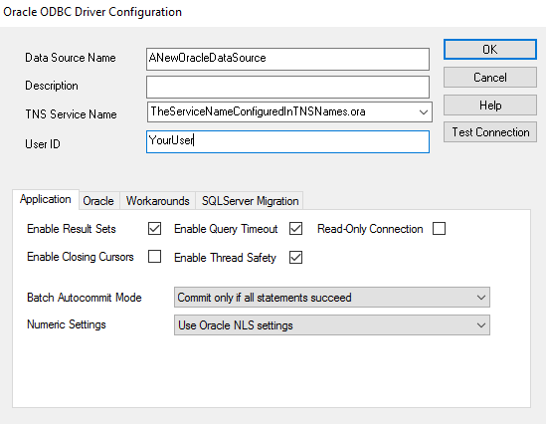
Task: Click the 'Enable Thread Safety' label text
Action: tap(226, 258)
